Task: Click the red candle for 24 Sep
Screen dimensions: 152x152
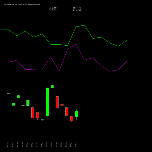Action: pyautogui.click(x=57, y=102)
